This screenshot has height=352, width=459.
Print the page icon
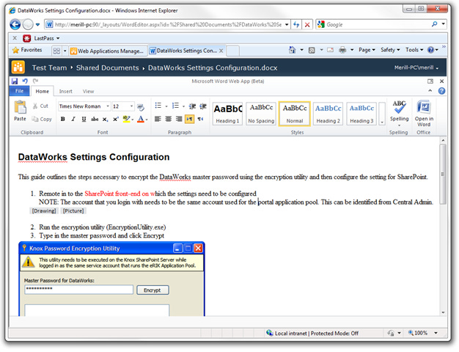[x=342, y=50]
